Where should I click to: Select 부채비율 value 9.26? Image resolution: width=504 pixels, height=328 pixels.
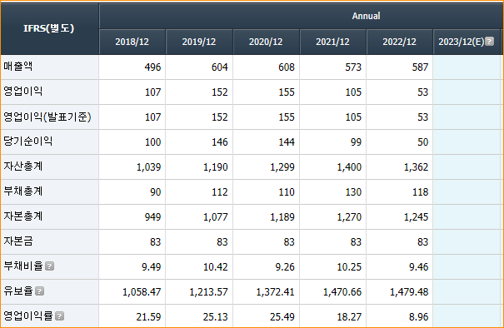[285, 267]
